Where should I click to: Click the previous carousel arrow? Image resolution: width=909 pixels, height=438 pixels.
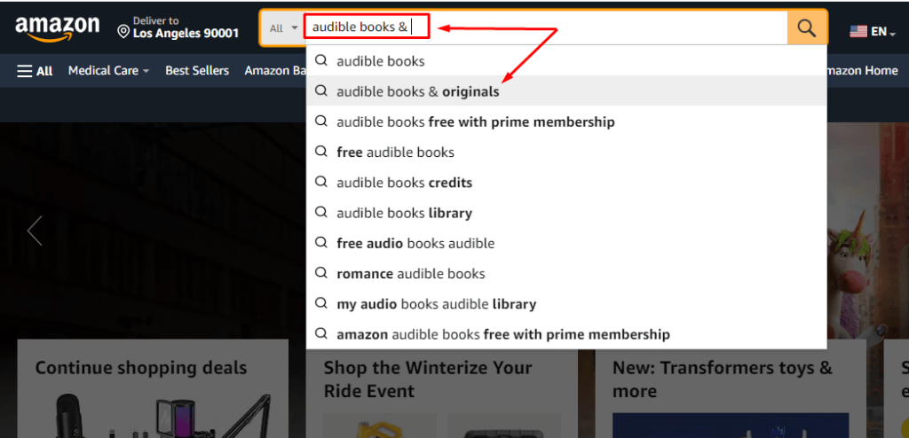(x=35, y=231)
